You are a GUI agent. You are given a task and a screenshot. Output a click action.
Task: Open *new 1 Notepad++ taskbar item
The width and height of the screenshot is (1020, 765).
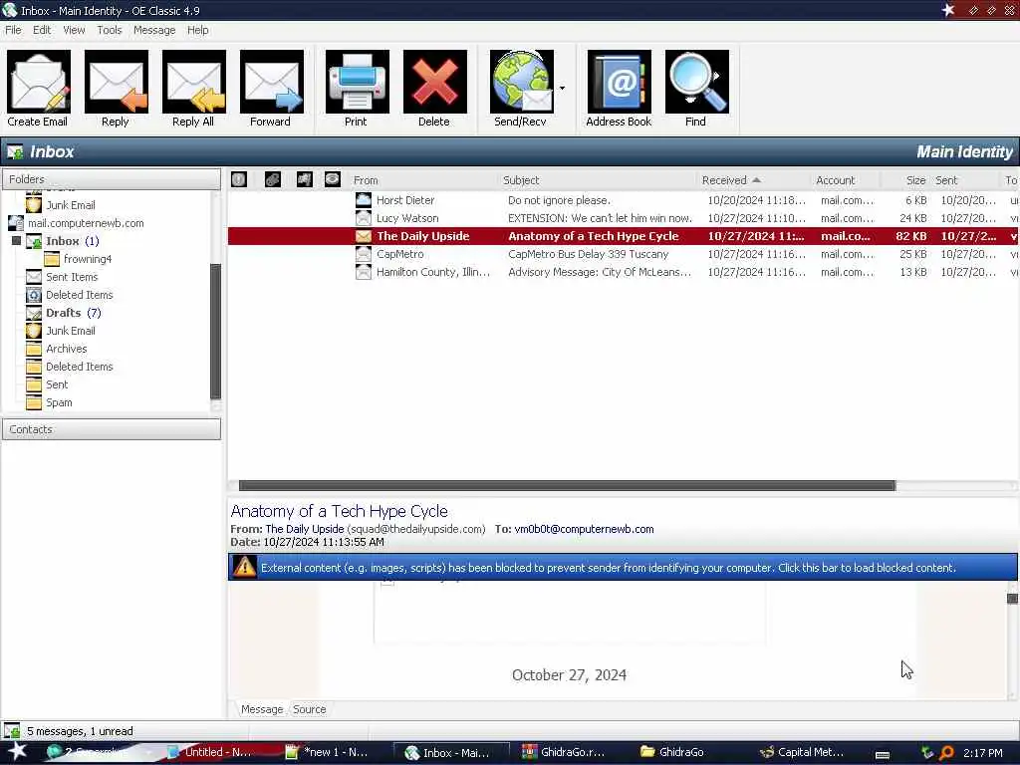pyautogui.click(x=327, y=752)
